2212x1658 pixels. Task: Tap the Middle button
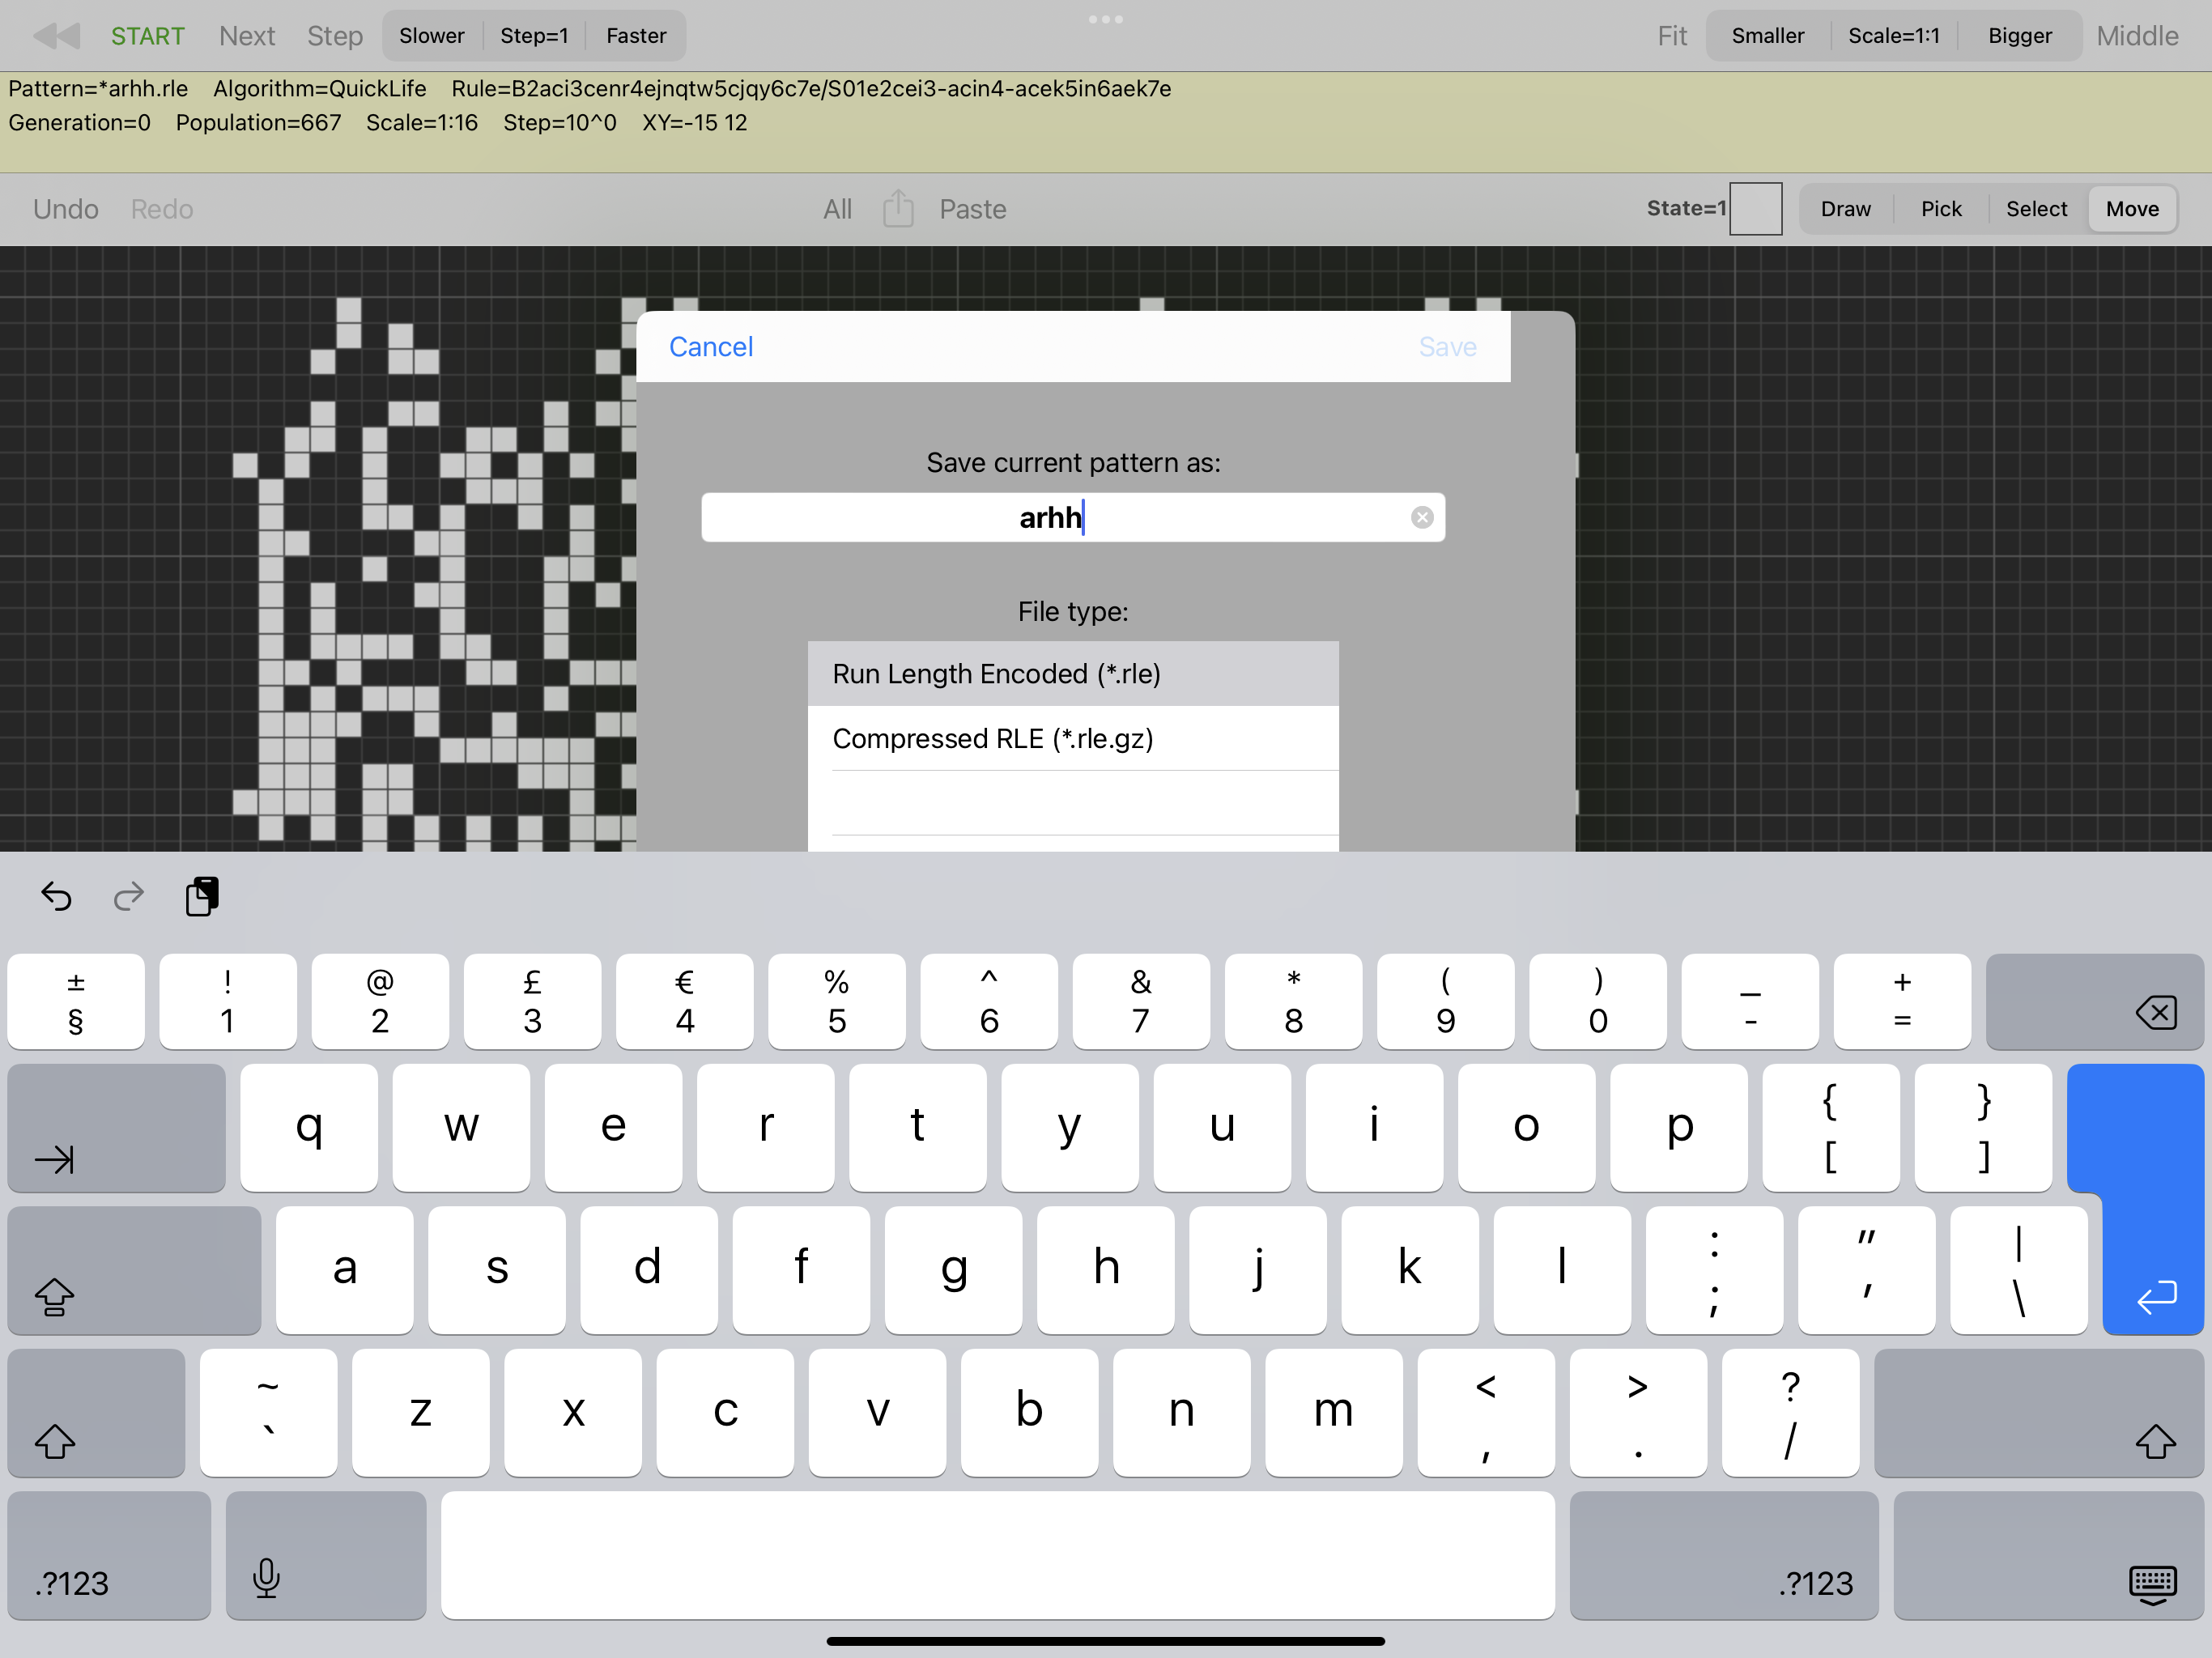2137,36
